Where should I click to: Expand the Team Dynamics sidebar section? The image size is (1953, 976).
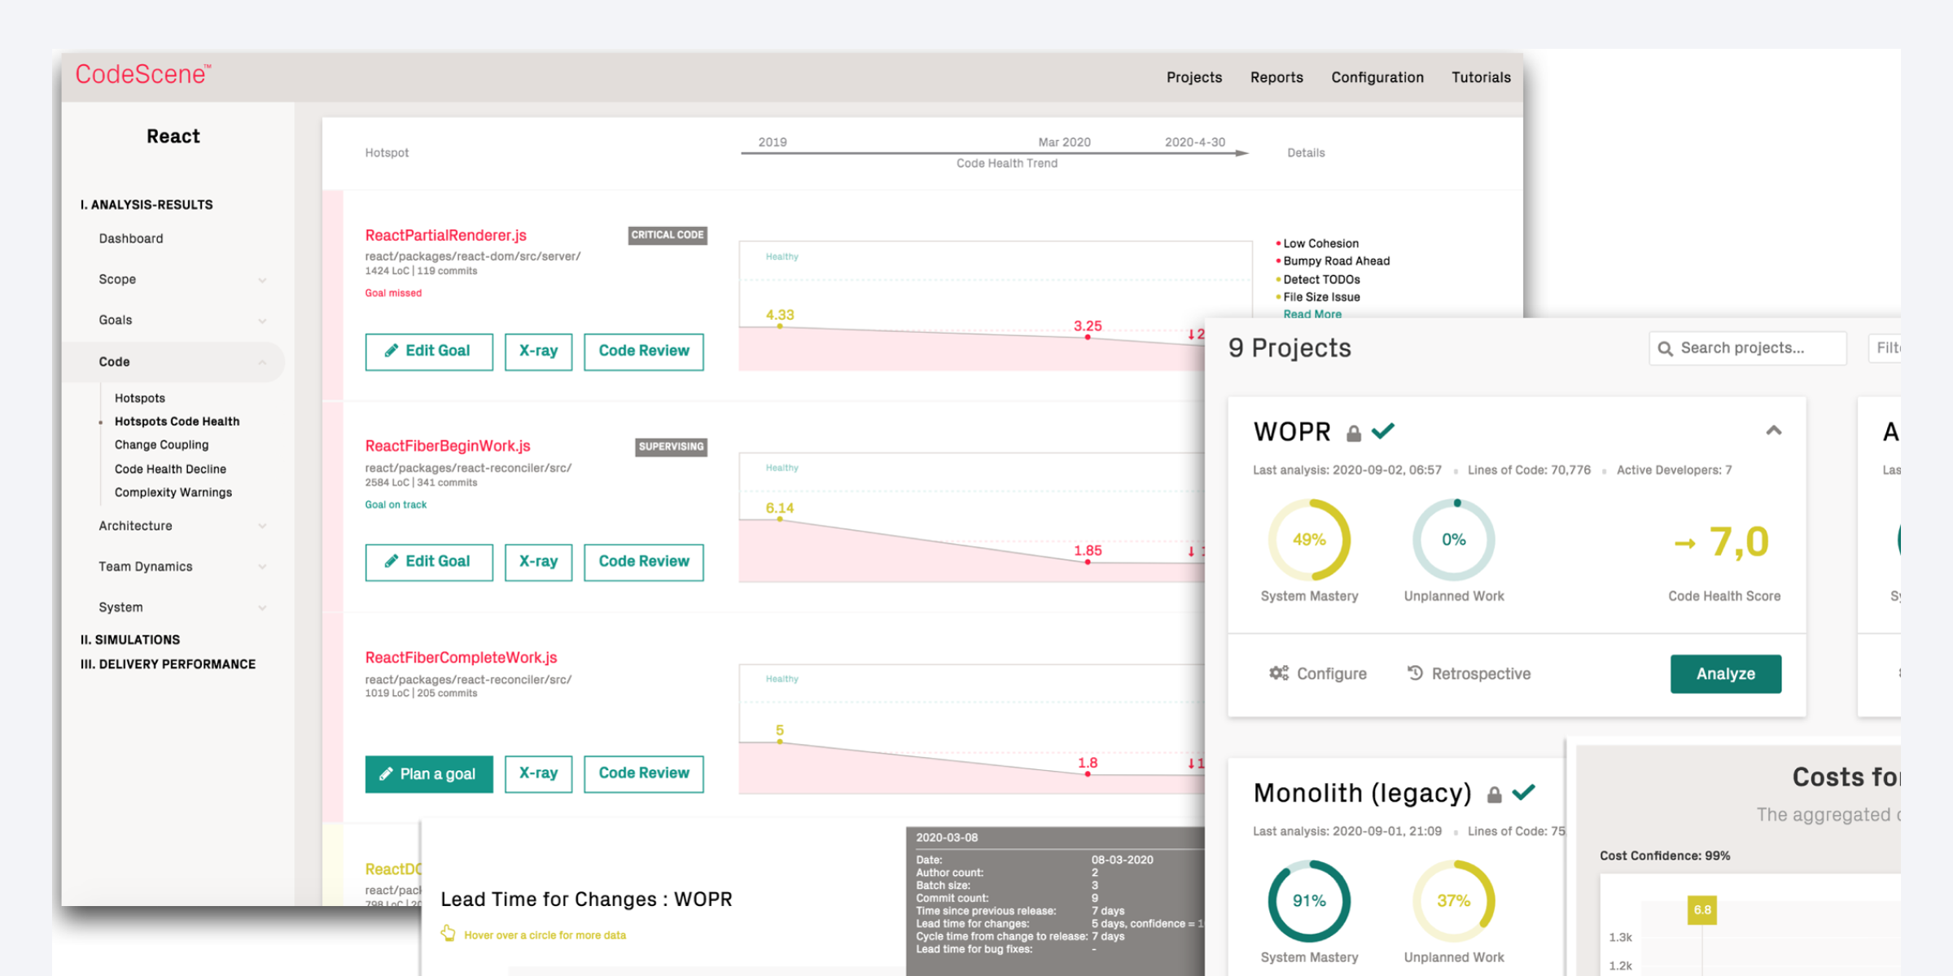click(x=262, y=567)
